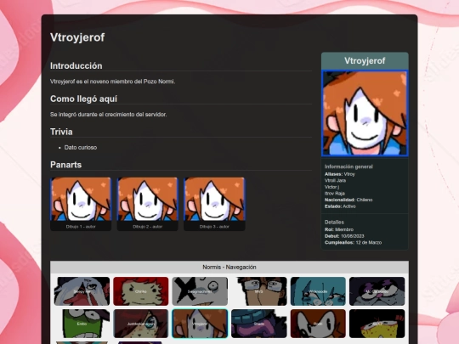459x344 pixels.
Task: Click the 'Información general' infobox label
Action: (348, 166)
